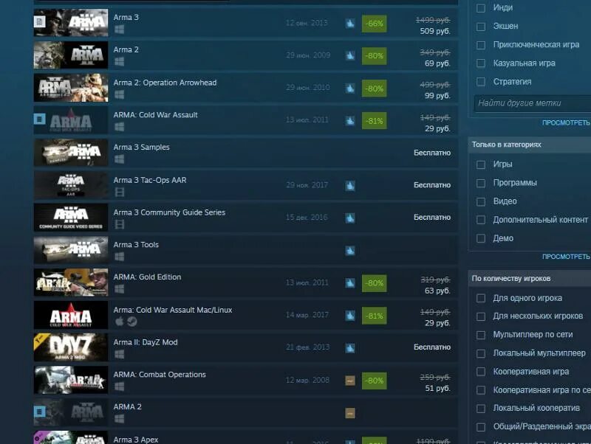Image resolution: width=591 pixels, height=444 pixels.
Task: Check Локальный мультиплеер filter
Action: (481, 353)
